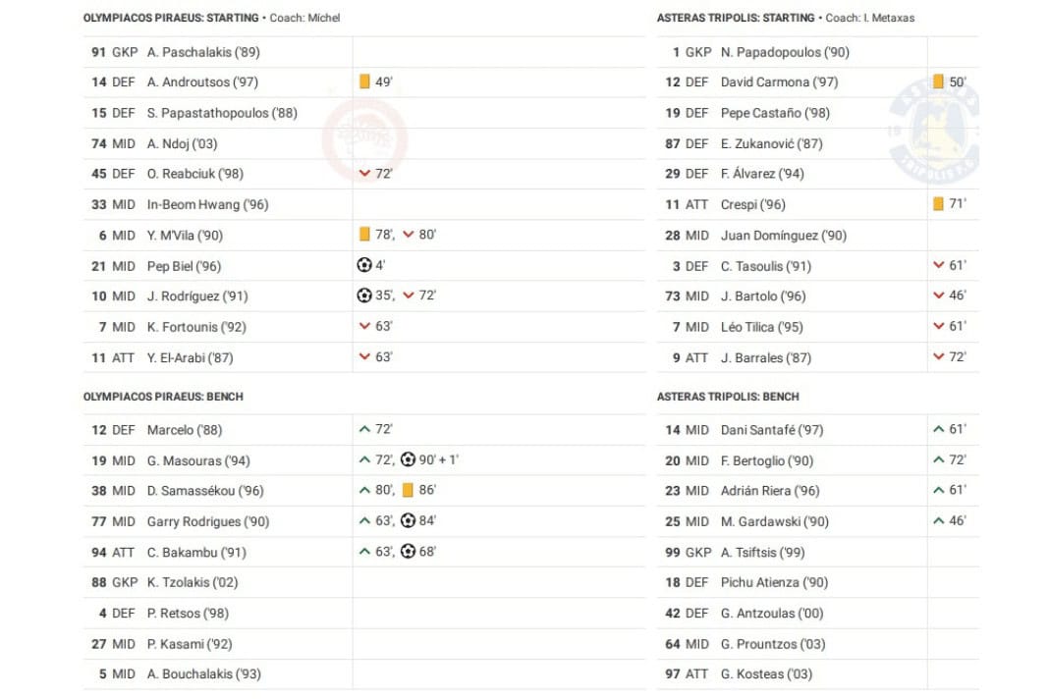Click Olympiacos Piraeus: Bench heading
The width and height of the screenshot is (1049, 699).
point(163,397)
